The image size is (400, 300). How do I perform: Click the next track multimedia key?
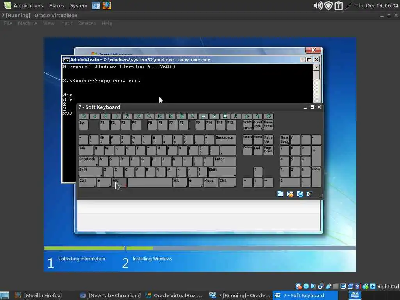point(171,116)
